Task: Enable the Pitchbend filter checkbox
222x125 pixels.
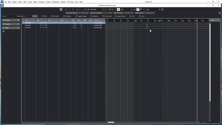Action: pos(64,16)
